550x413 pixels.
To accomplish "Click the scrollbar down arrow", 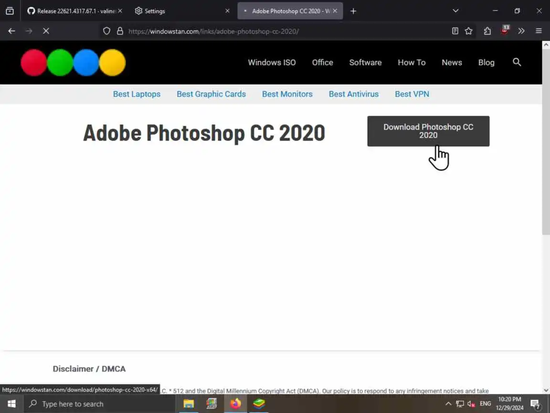I will pyautogui.click(x=546, y=390).
